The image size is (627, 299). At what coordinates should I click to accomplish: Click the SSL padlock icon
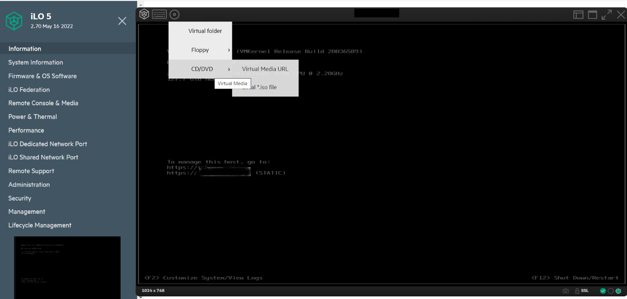[x=577, y=291]
